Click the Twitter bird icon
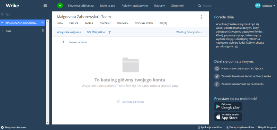Viewport: 277px width, 130px height. click(217, 76)
